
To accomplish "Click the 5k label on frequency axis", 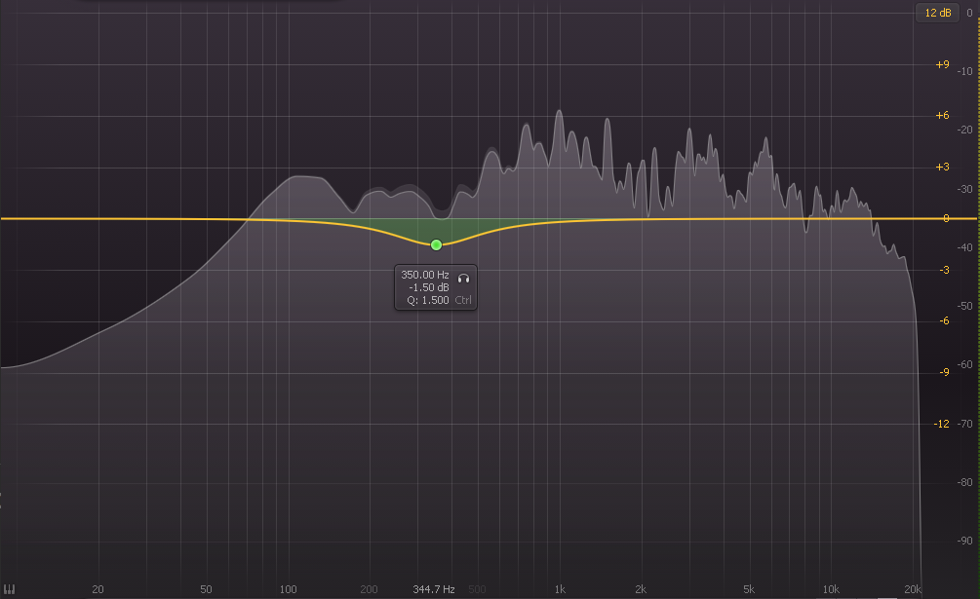I will point(749,589).
